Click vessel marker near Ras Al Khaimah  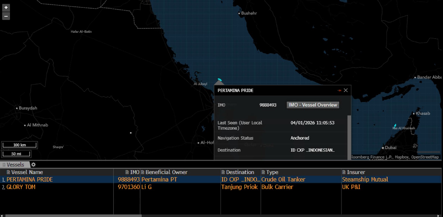(395, 126)
